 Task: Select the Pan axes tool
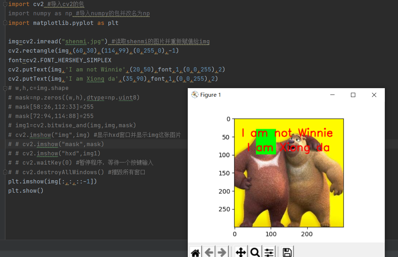[x=241, y=252]
